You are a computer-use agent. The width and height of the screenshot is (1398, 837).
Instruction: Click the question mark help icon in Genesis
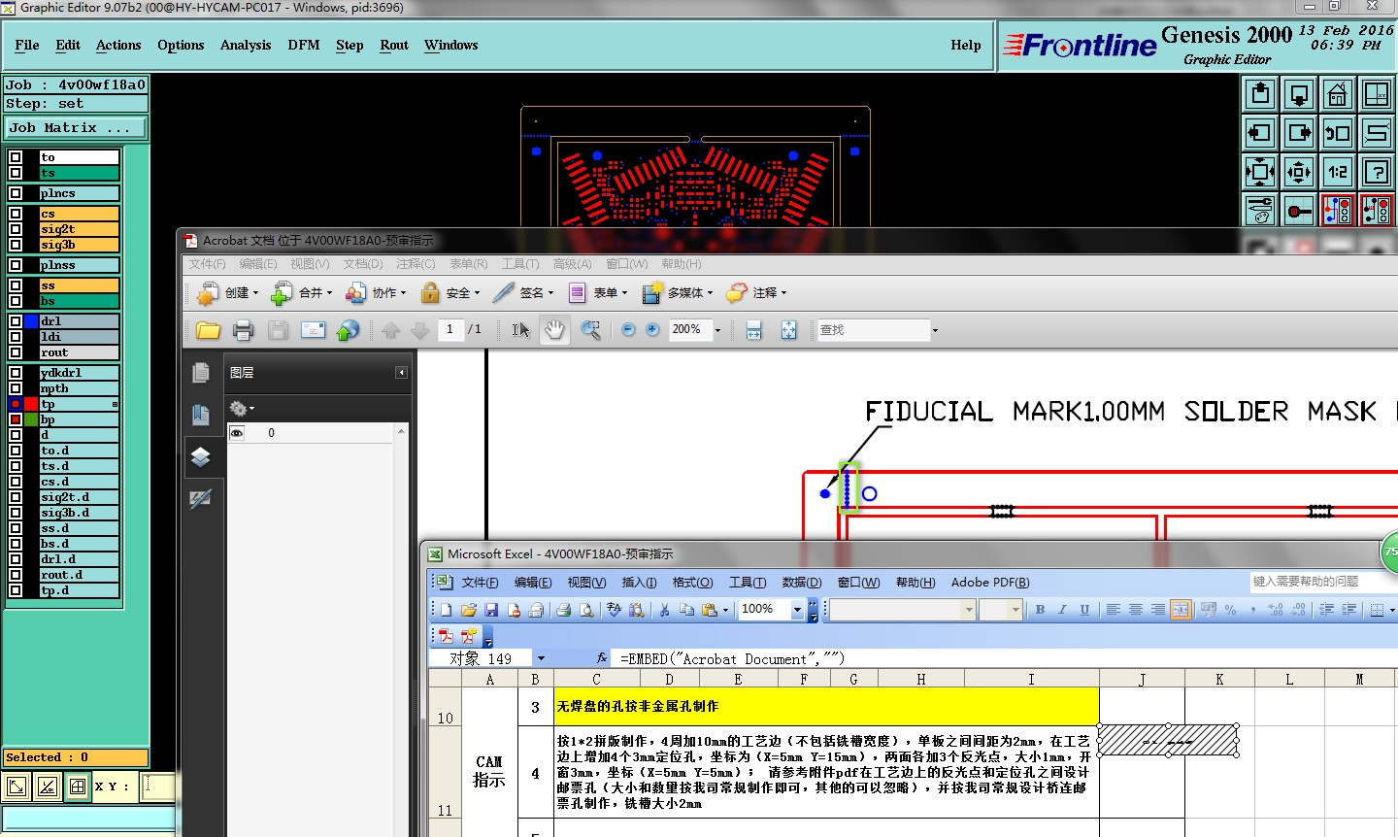pyautogui.click(x=1377, y=172)
